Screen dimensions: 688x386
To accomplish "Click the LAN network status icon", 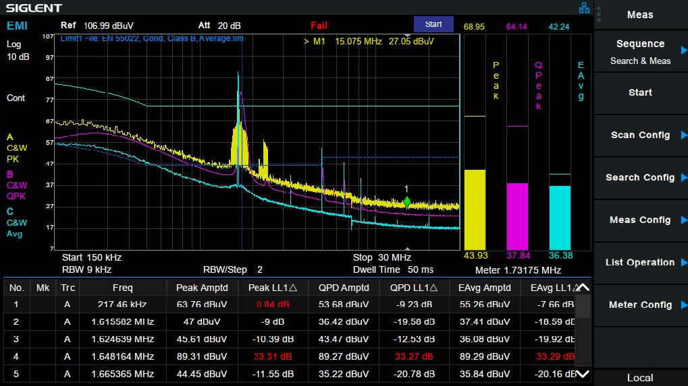I will (584, 8).
